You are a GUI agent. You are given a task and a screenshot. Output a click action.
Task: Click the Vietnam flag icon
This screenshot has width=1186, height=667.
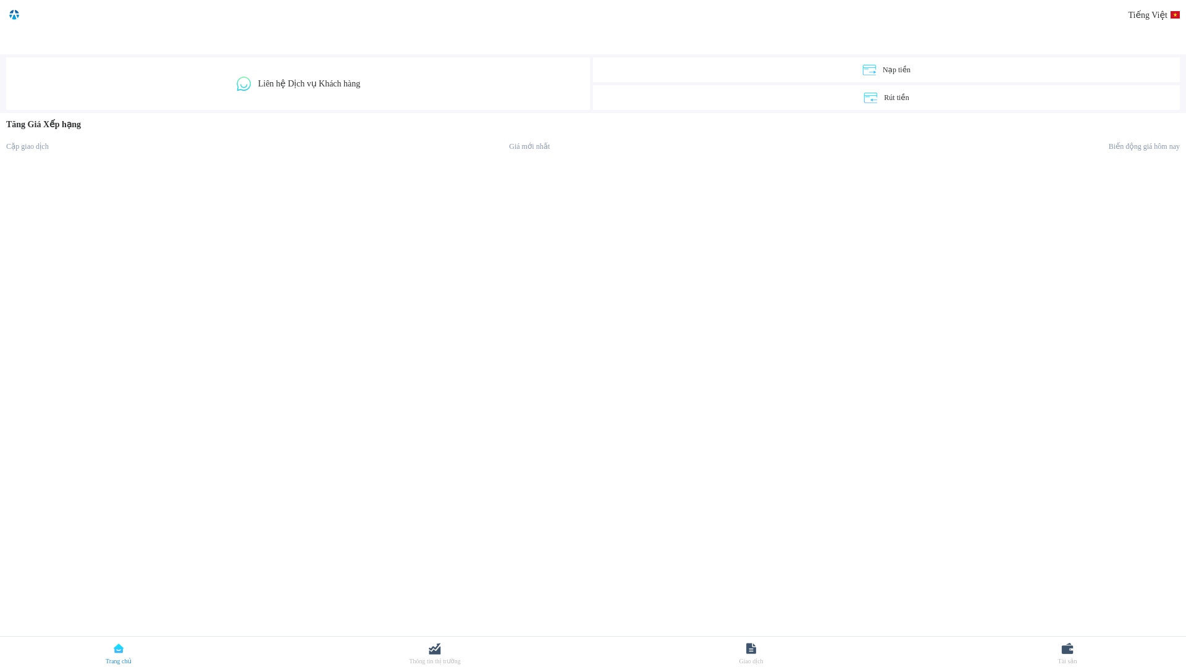(x=1175, y=15)
